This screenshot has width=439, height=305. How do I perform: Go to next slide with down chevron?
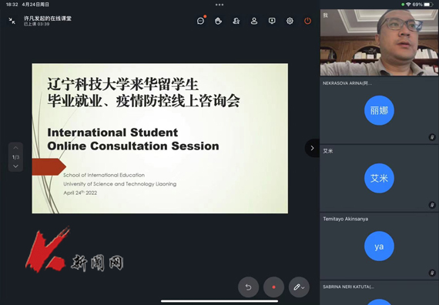[15, 166]
